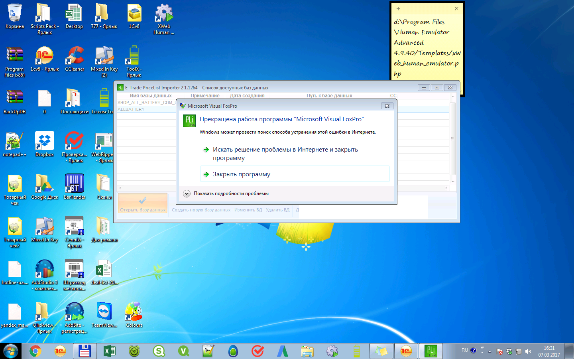Open the Cenniki shortcut on the desktop
This screenshot has width=574, height=359.
(75, 233)
